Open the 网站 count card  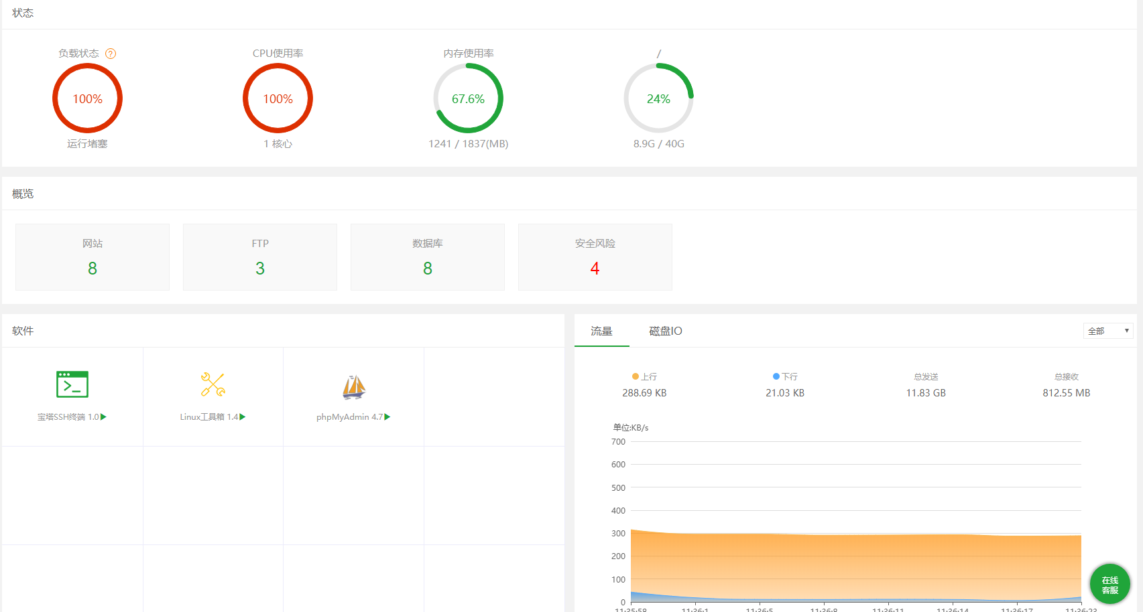coord(93,257)
